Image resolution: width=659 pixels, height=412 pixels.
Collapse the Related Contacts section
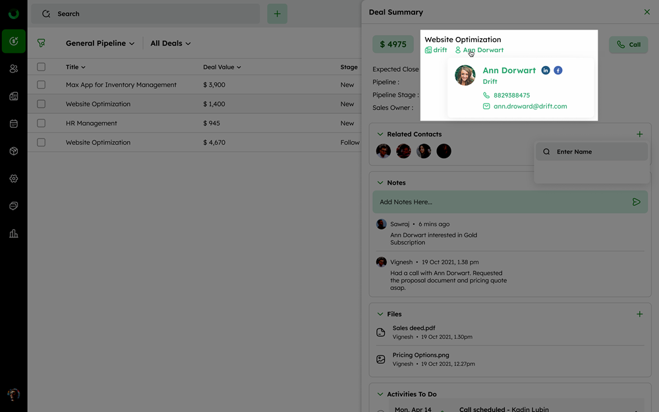[x=380, y=134]
